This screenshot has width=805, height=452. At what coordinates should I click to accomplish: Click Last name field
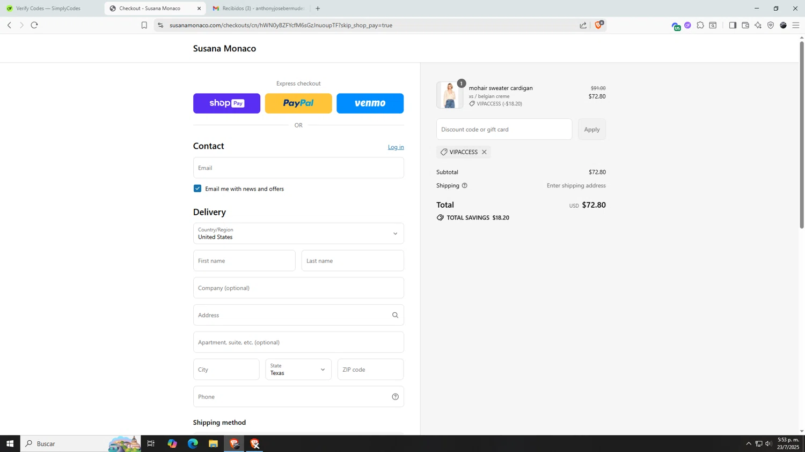click(353, 261)
